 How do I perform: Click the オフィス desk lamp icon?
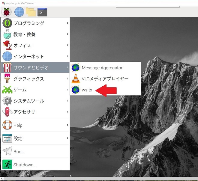tap(7, 45)
